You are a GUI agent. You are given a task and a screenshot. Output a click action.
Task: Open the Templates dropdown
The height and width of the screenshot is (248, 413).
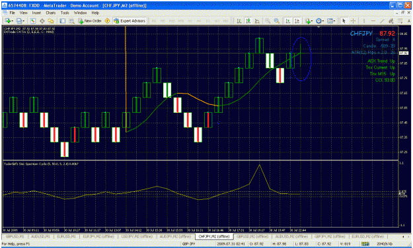[x=331, y=20]
